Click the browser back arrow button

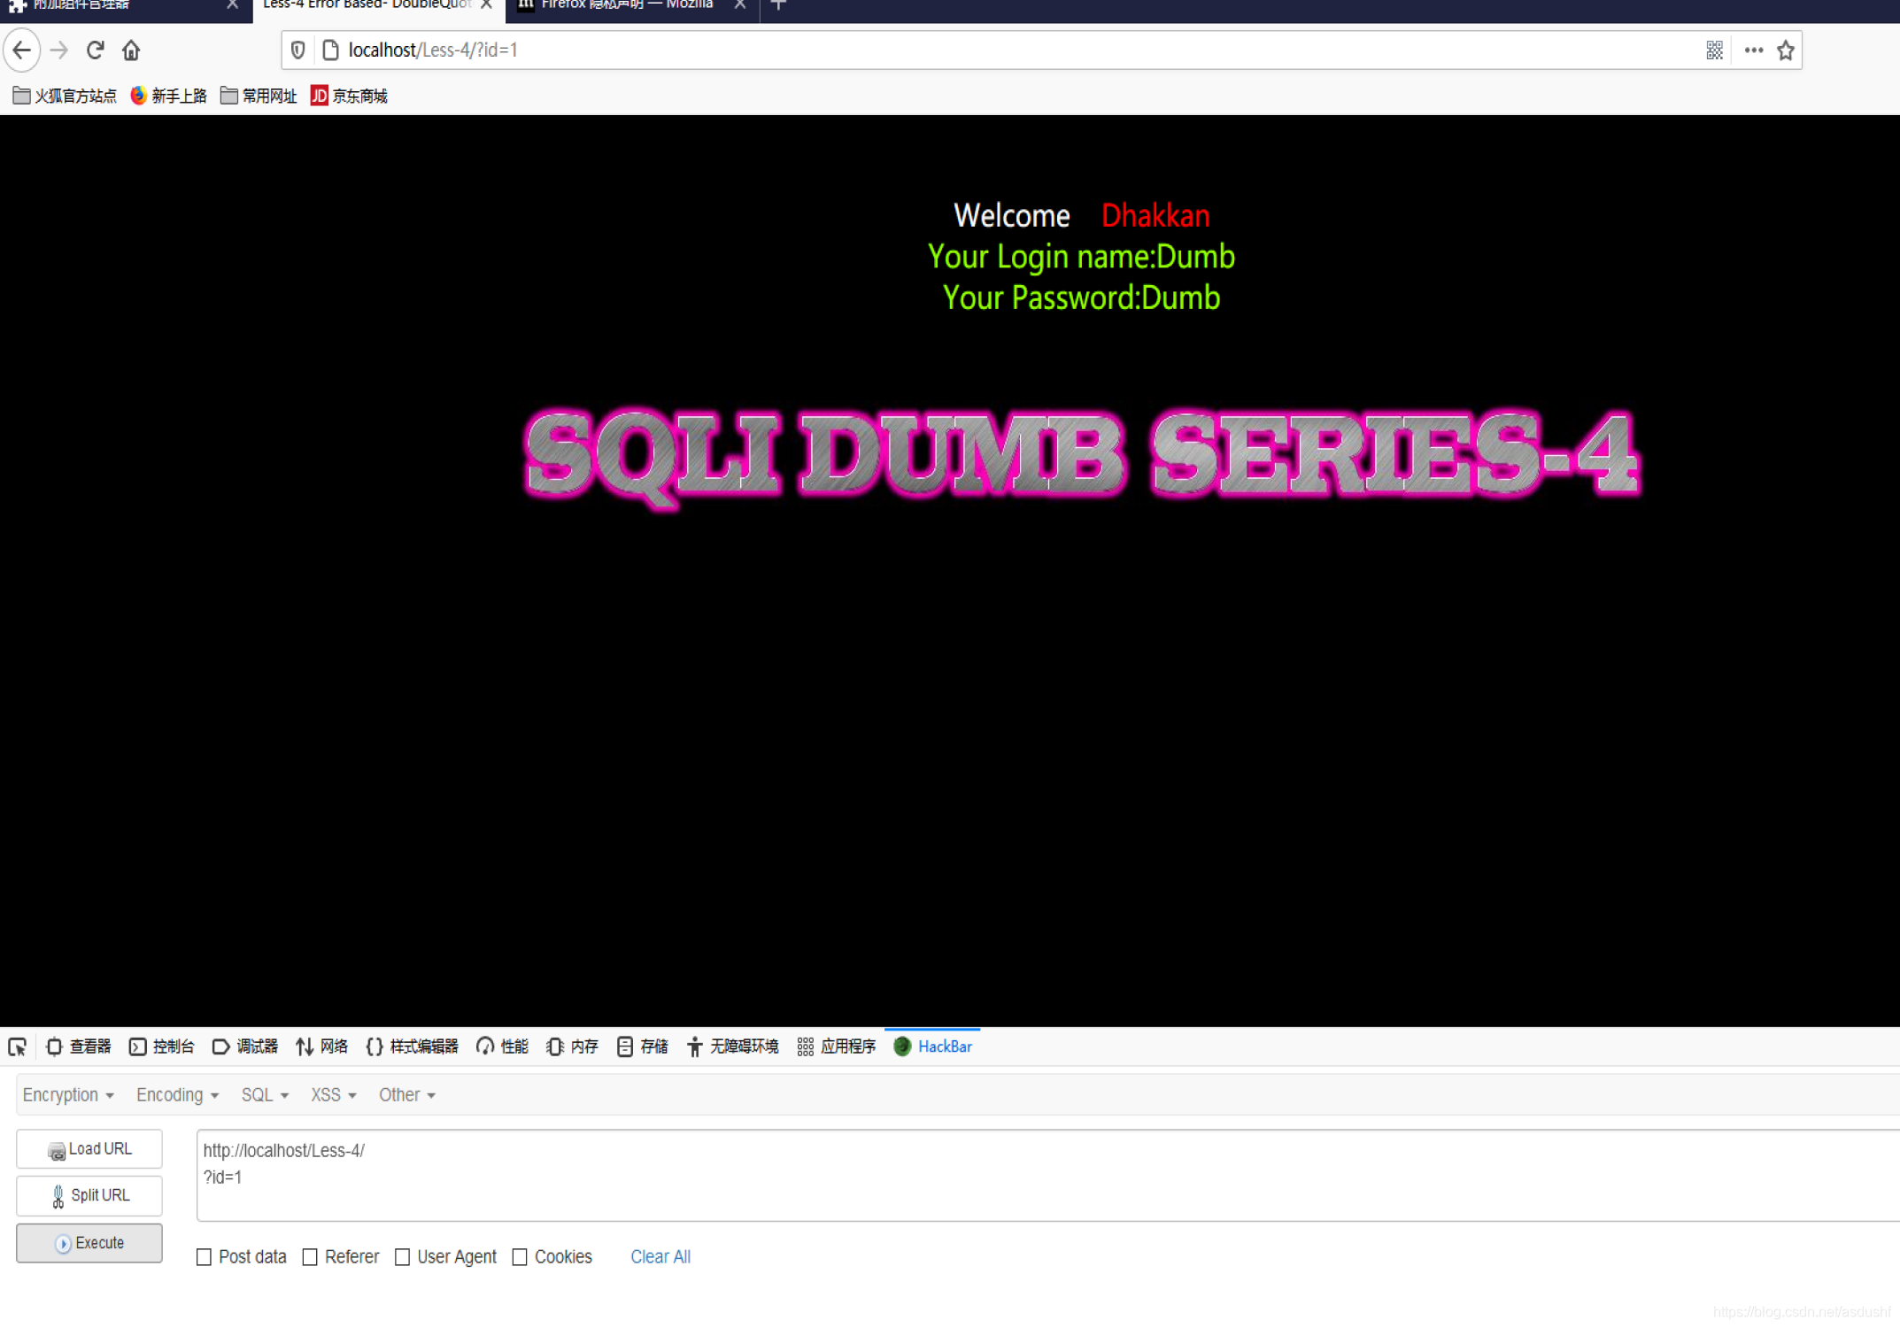tap(22, 50)
